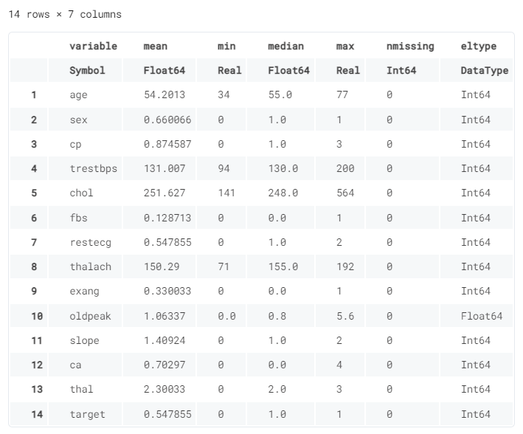Click the median value 155.0
Screen dimensions: 523x434
(x=283, y=266)
